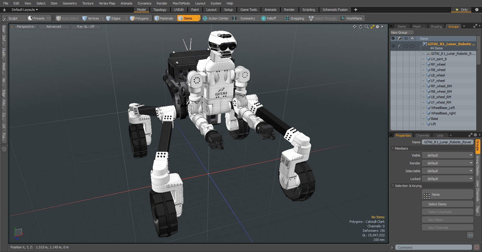Switch to Vertices selection mode
Screen dimensions: 482x252
[93, 18]
